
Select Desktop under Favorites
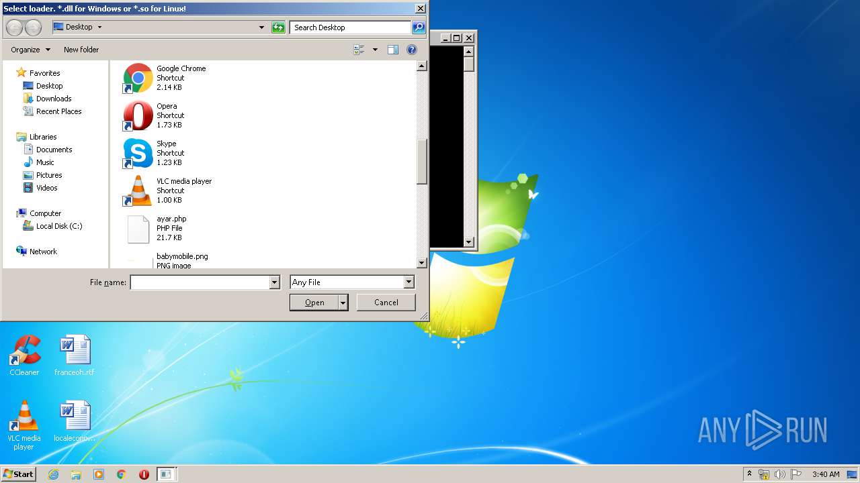click(49, 86)
